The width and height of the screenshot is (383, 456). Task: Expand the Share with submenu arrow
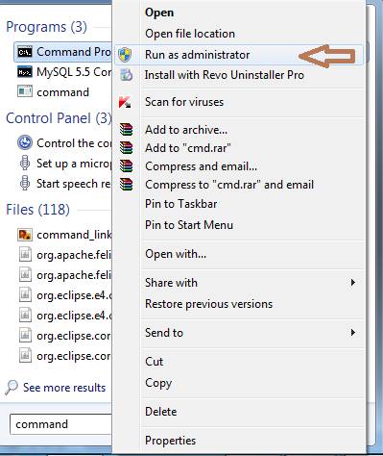click(x=352, y=283)
